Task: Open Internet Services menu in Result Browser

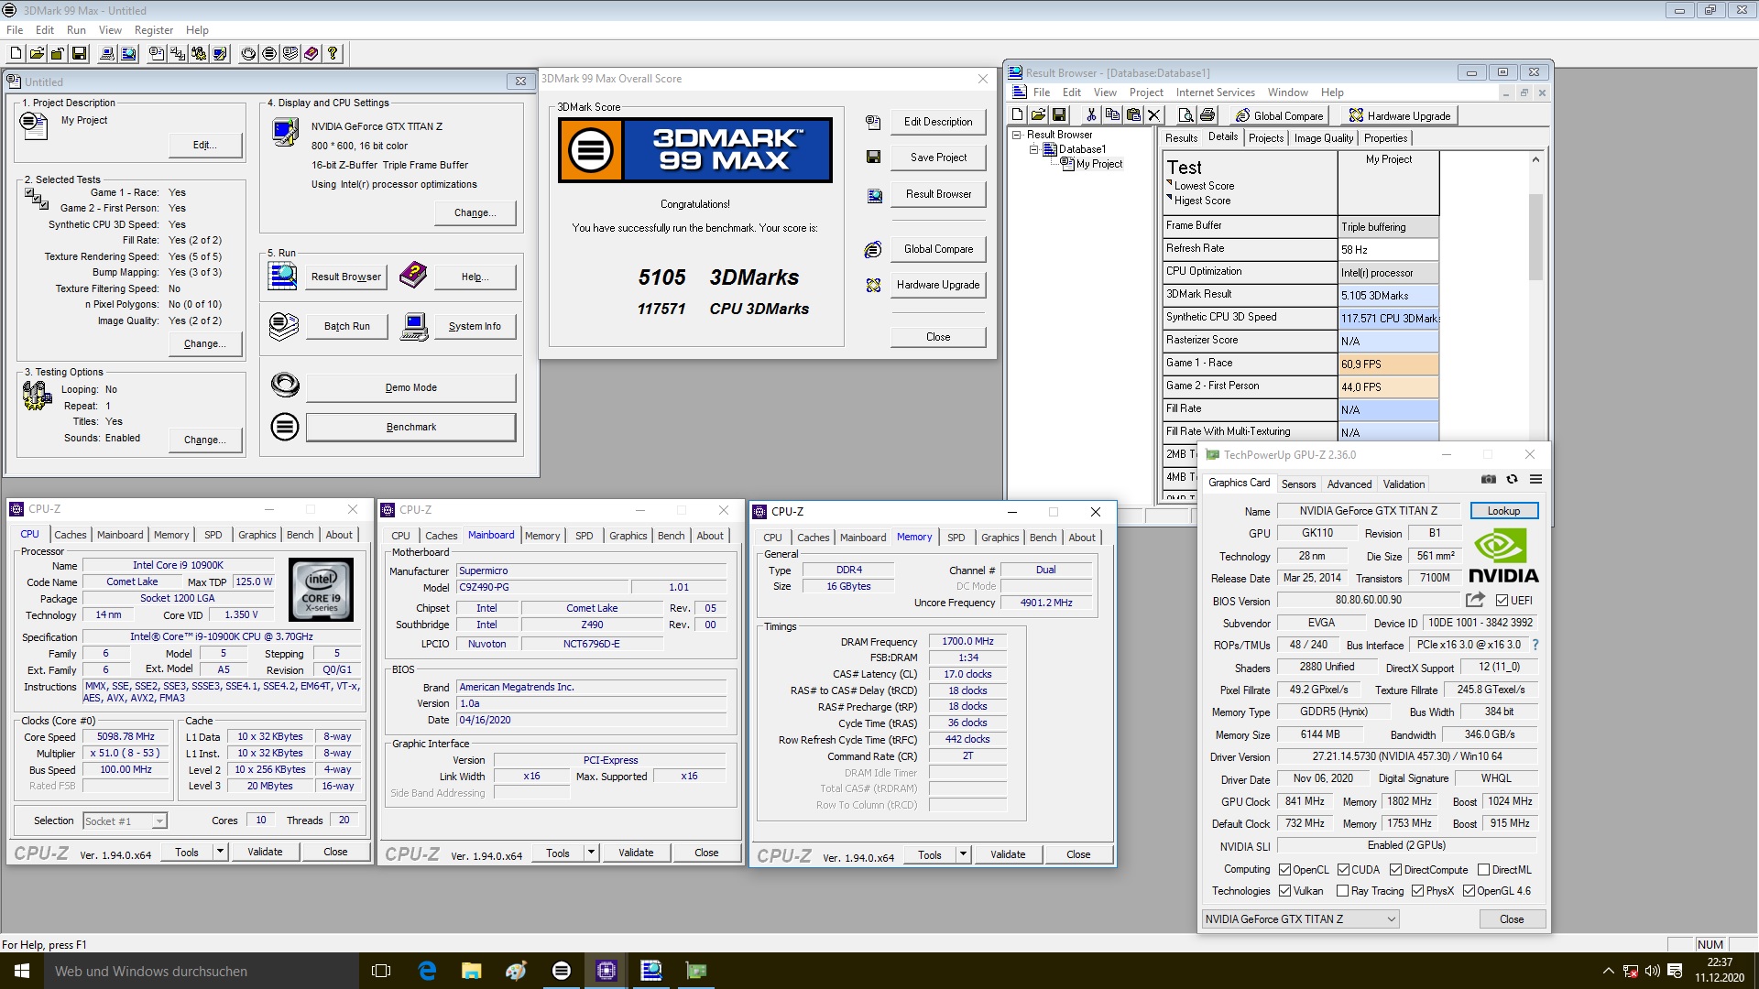Action: coord(1215,92)
